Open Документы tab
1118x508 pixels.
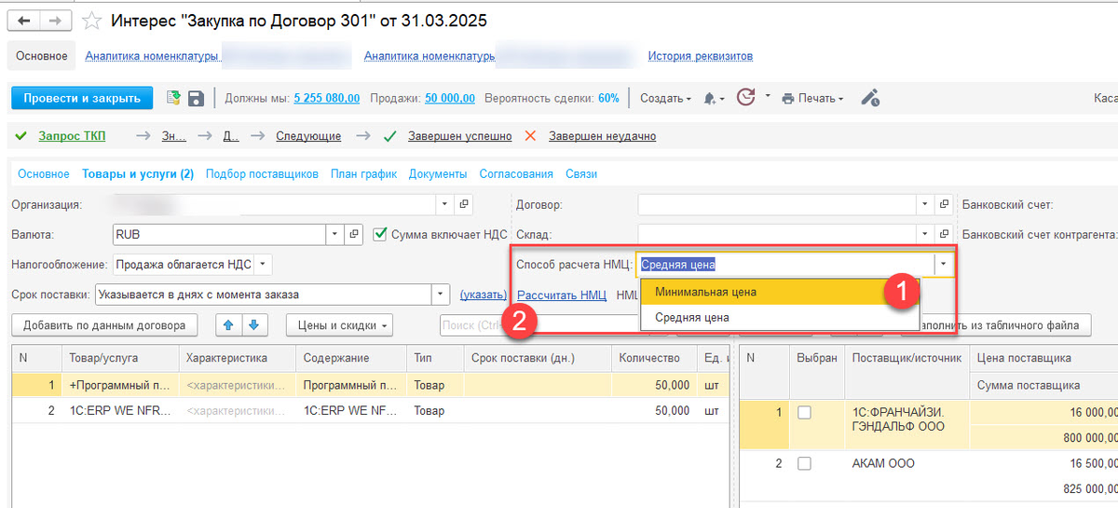[x=438, y=173]
